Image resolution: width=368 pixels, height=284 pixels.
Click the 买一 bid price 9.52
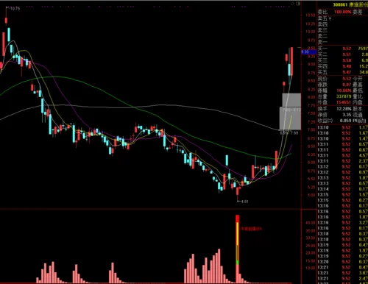(x=347, y=49)
